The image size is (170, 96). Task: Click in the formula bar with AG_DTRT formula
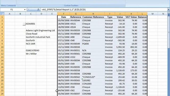(104, 10)
